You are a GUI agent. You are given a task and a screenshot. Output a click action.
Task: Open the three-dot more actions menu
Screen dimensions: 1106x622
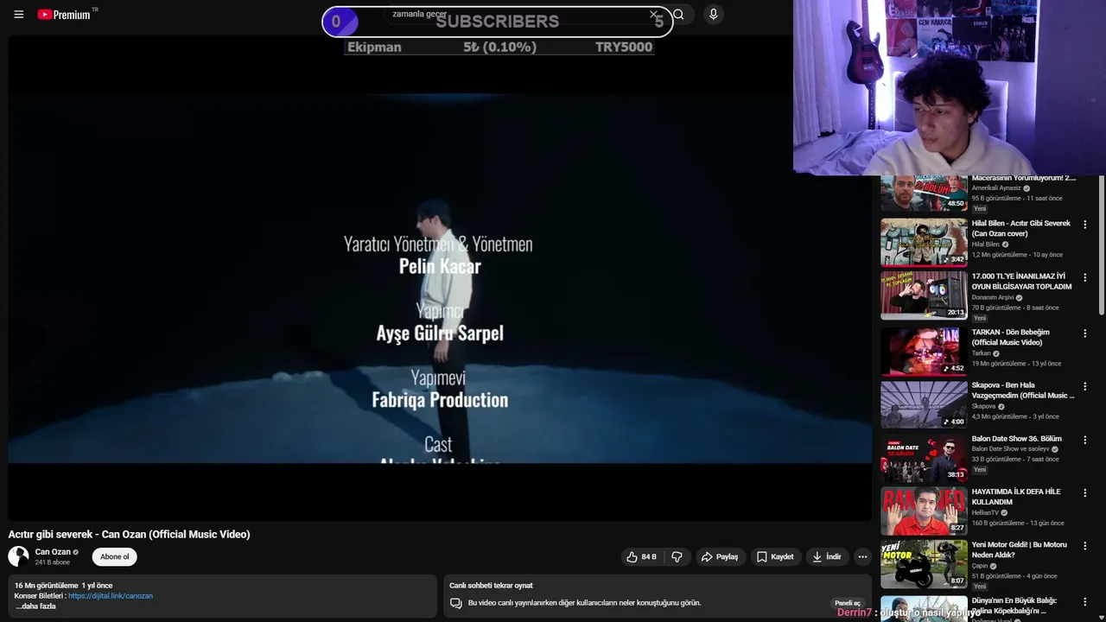click(862, 557)
